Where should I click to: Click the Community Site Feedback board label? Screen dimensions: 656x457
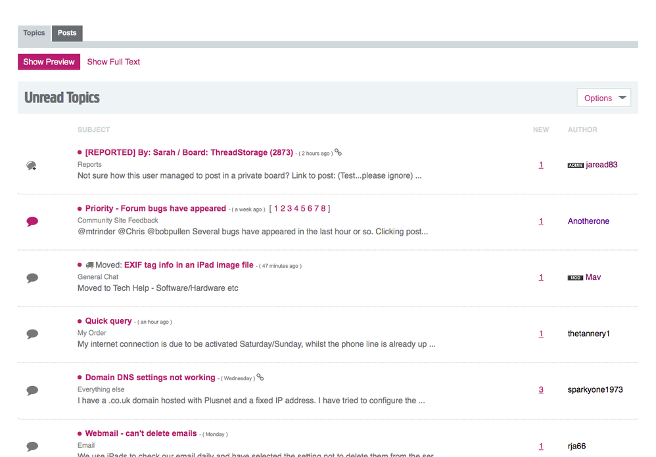coord(118,221)
